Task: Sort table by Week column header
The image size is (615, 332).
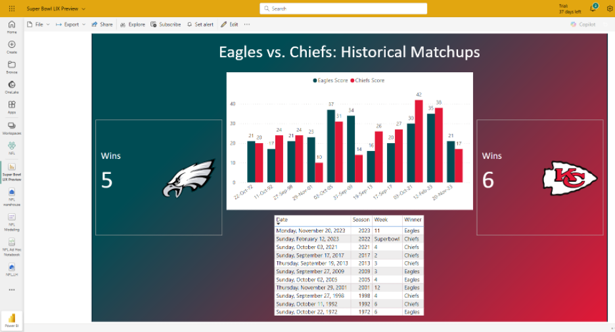Action: tap(381, 220)
